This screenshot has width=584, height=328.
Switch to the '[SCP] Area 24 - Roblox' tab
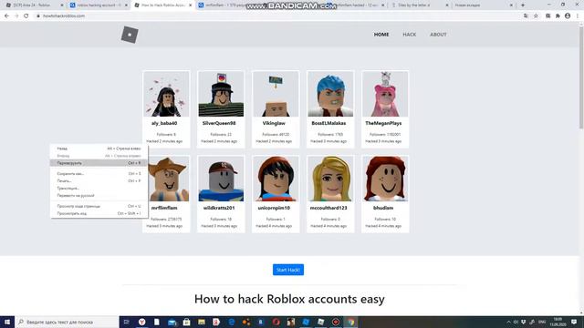click(33, 5)
